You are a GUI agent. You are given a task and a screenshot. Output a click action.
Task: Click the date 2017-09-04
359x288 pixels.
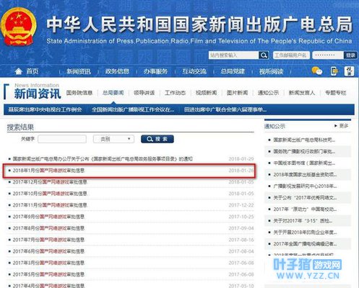pyautogui.click(x=241, y=228)
